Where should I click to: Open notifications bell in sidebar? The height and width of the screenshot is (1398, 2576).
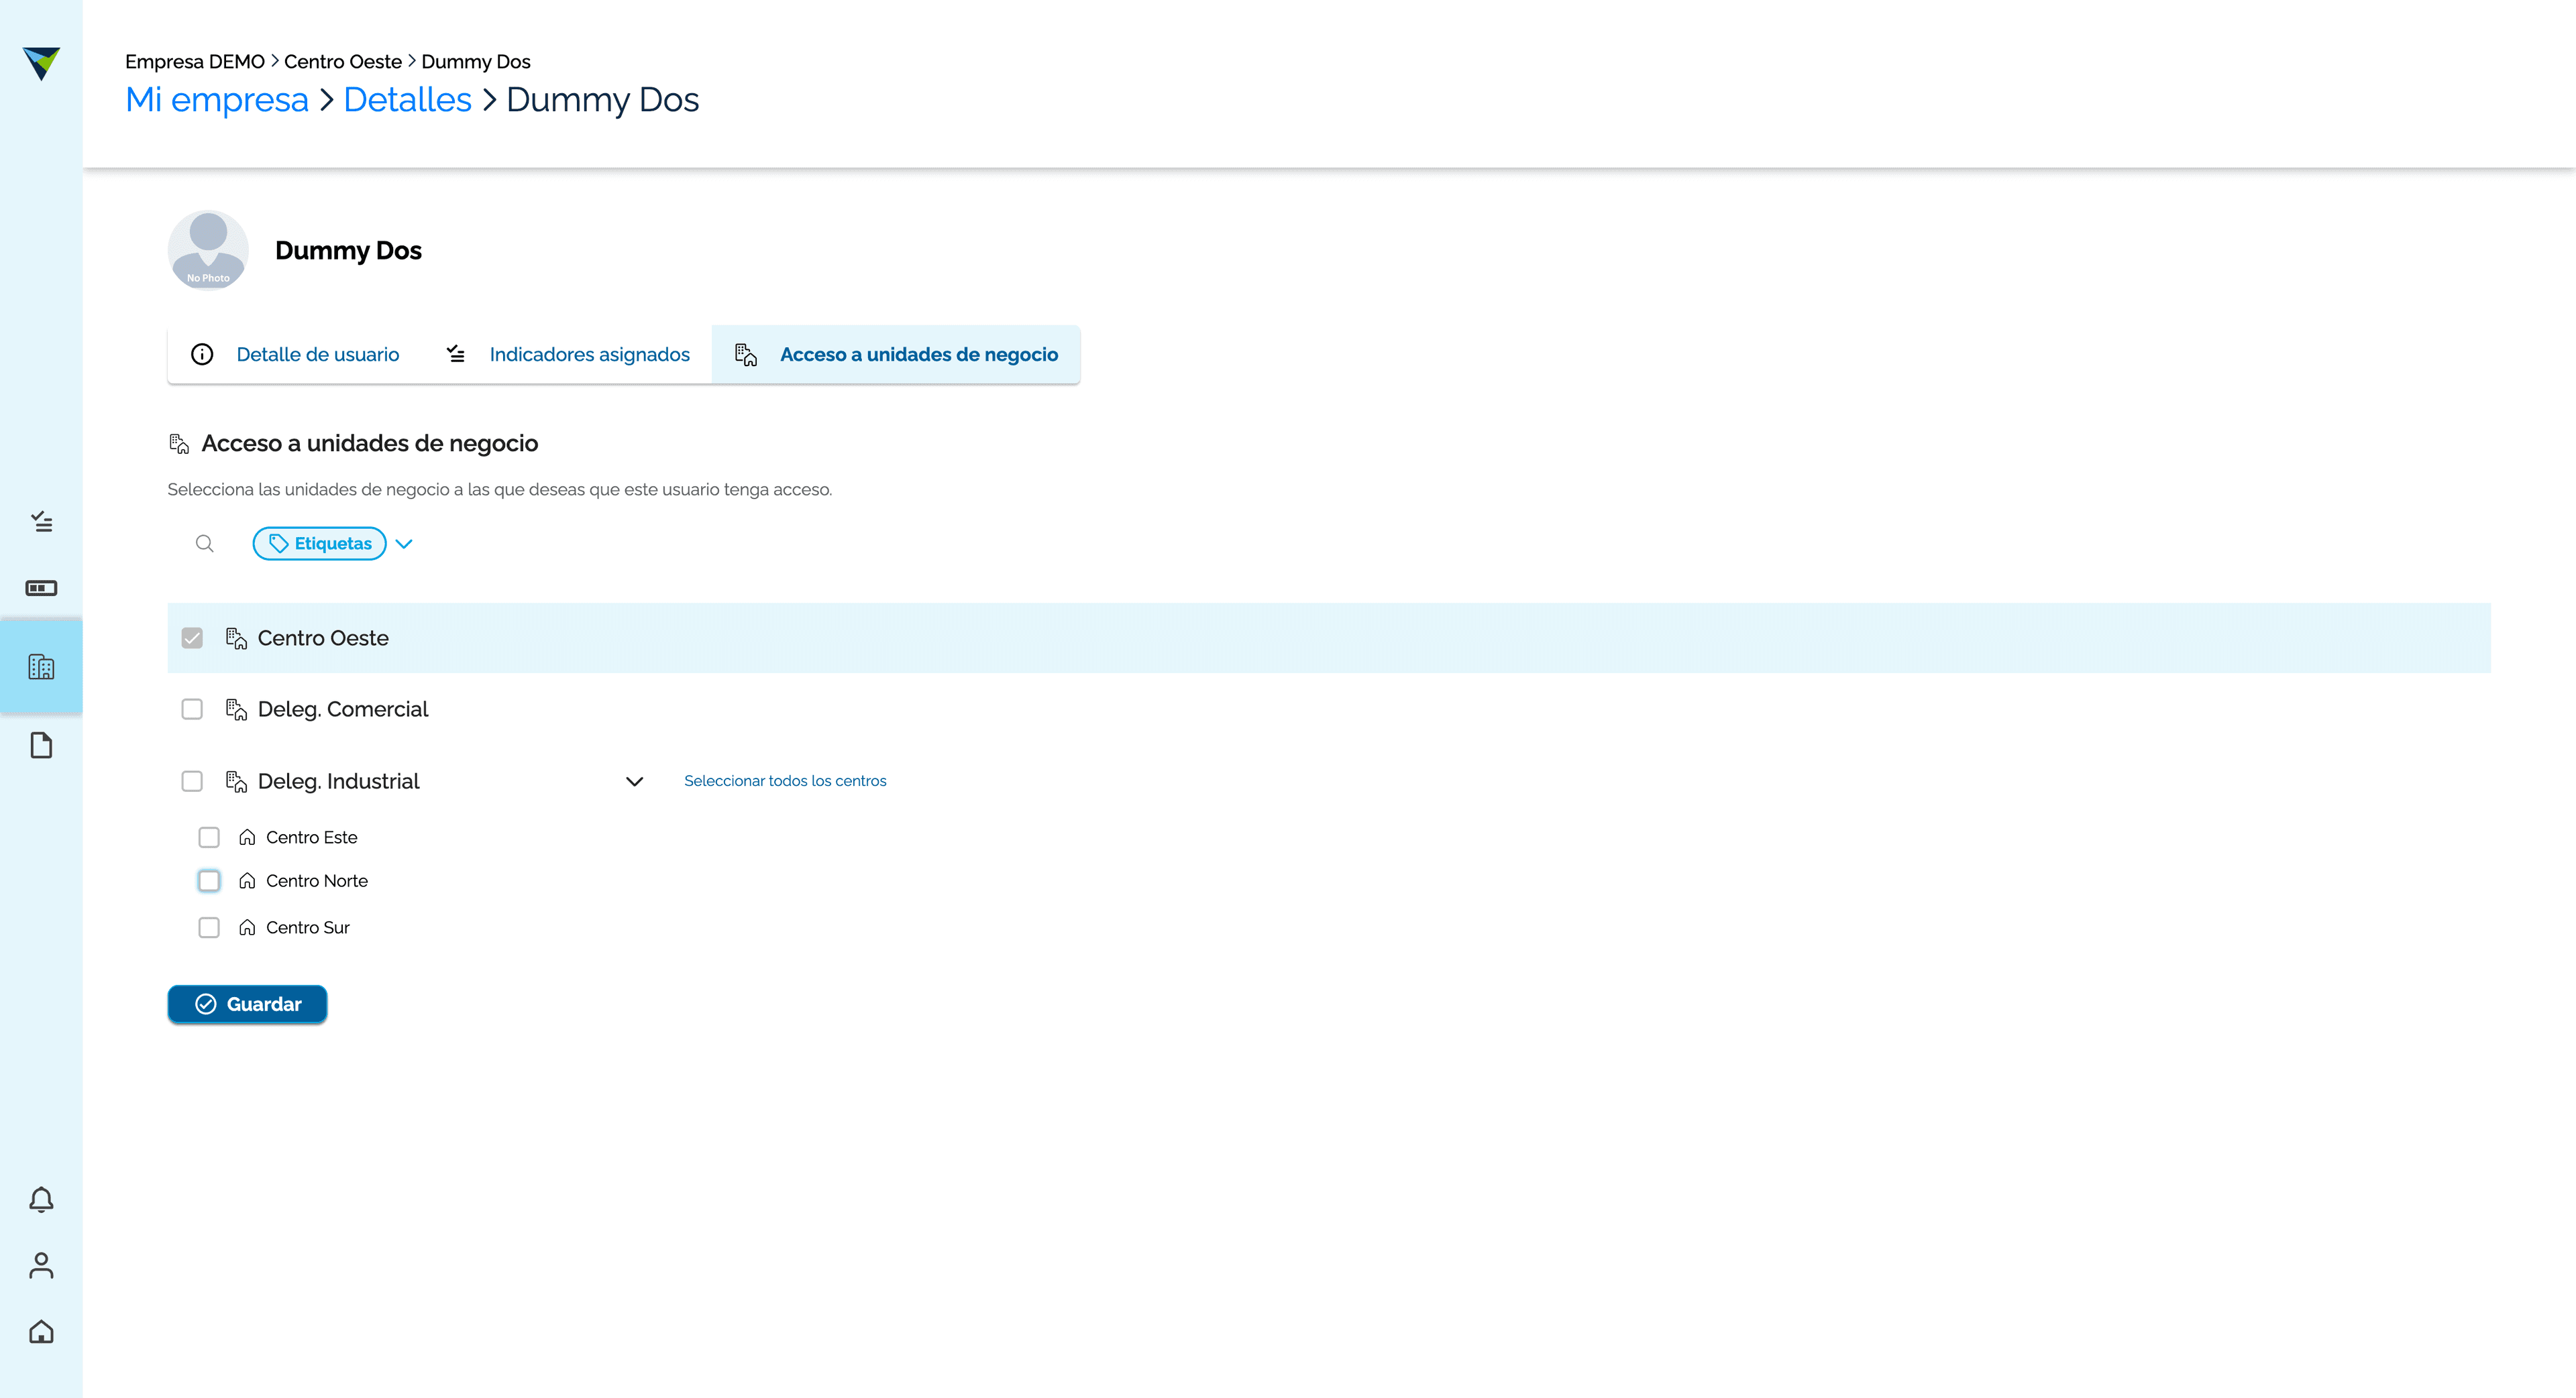click(41, 1200)
